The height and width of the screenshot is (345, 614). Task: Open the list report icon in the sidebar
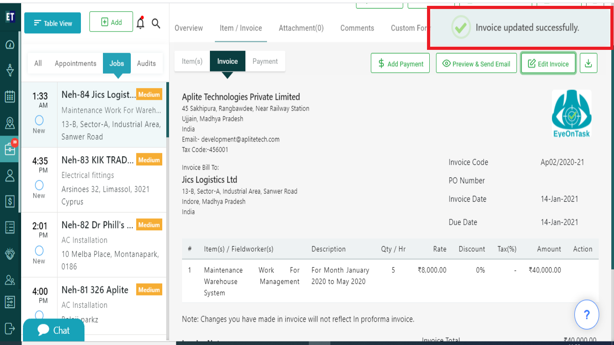point(10,227)
